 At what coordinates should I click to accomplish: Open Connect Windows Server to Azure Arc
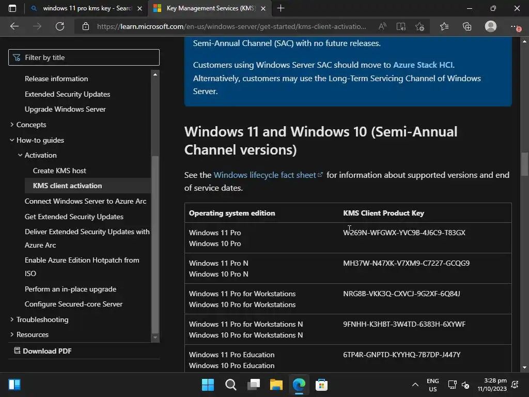pyautogui.click(x=85, y=201)
